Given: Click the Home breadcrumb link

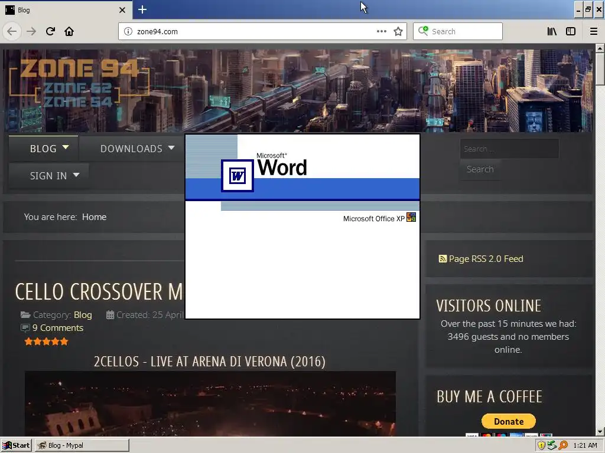Looking at the screenshot, I should [94, 217].
